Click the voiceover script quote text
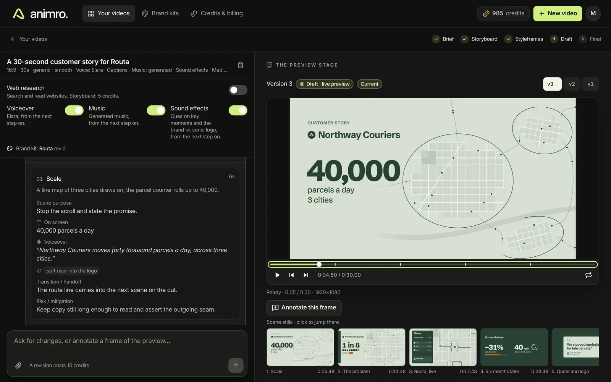 [x=132, y=254]
